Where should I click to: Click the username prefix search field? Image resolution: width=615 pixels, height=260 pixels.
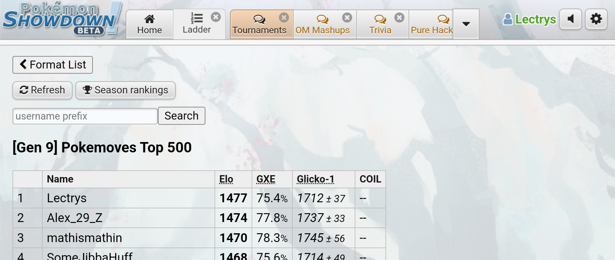[x=85, y=116]
